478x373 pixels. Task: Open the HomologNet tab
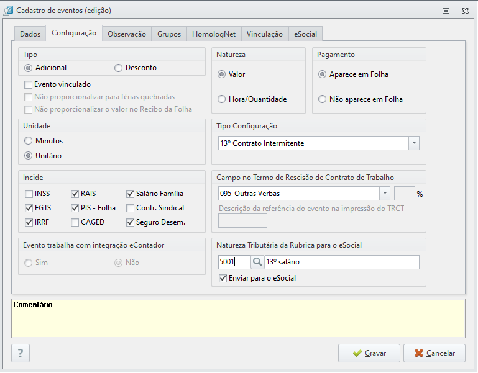pos(214,34)
